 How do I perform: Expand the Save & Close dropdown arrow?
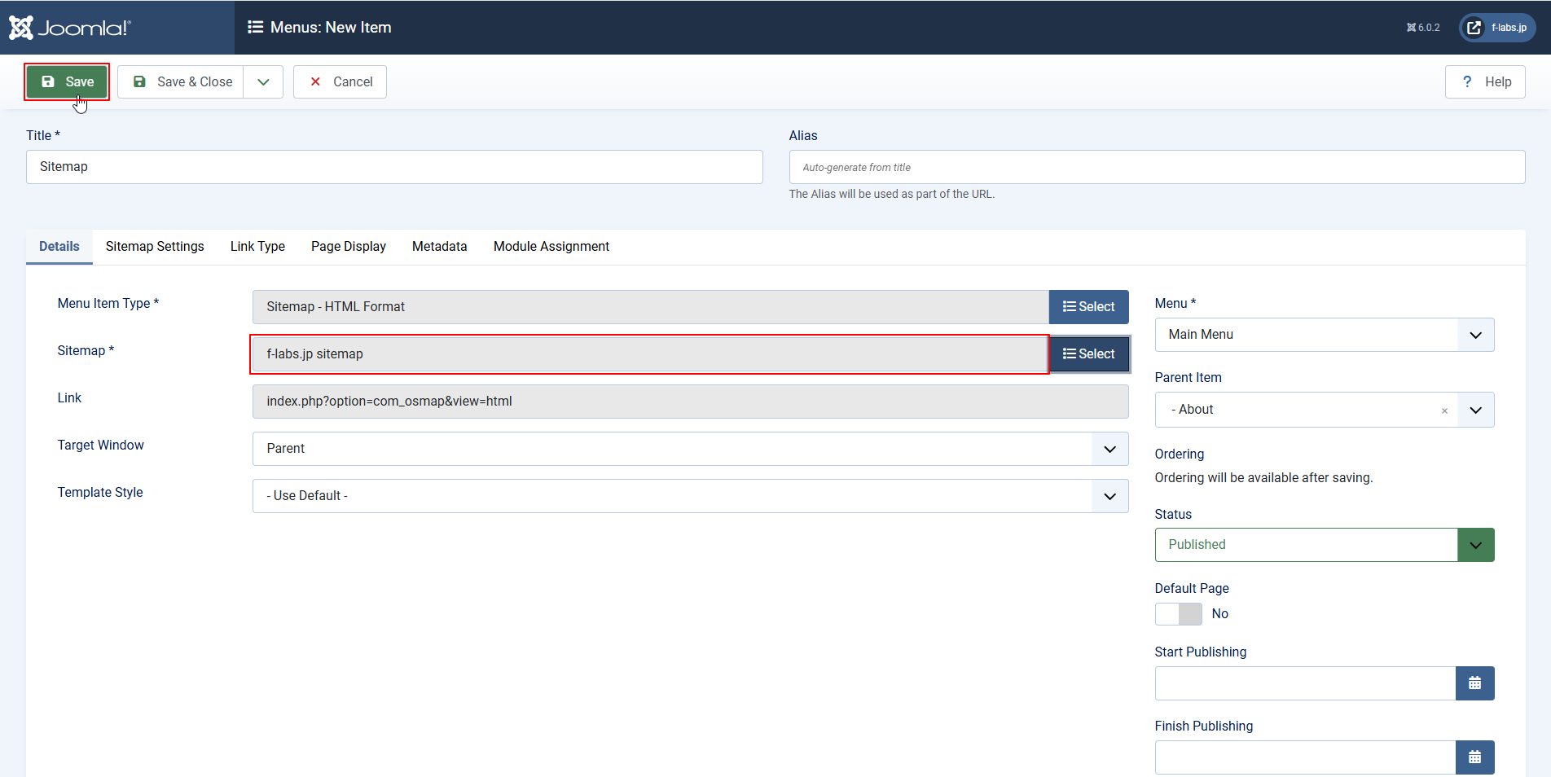(263, 81)
